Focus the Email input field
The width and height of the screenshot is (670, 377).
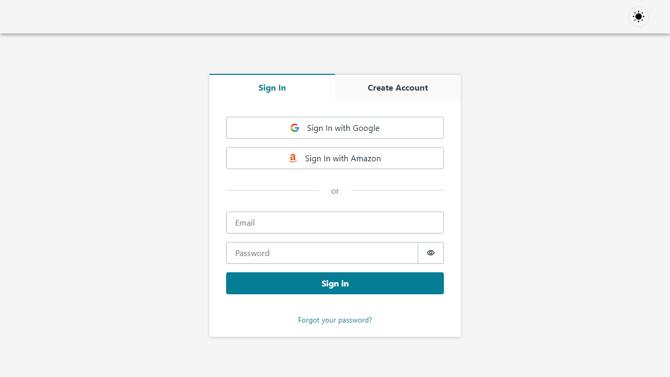tap(335, 223)
